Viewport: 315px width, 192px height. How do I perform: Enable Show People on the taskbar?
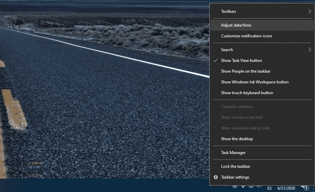point(245,71)
